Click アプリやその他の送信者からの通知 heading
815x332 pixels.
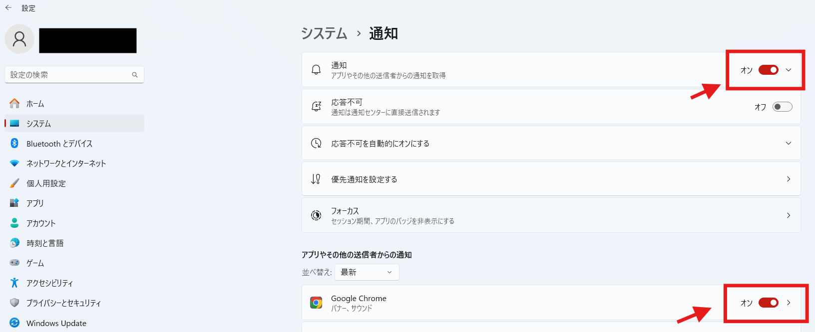357,255
